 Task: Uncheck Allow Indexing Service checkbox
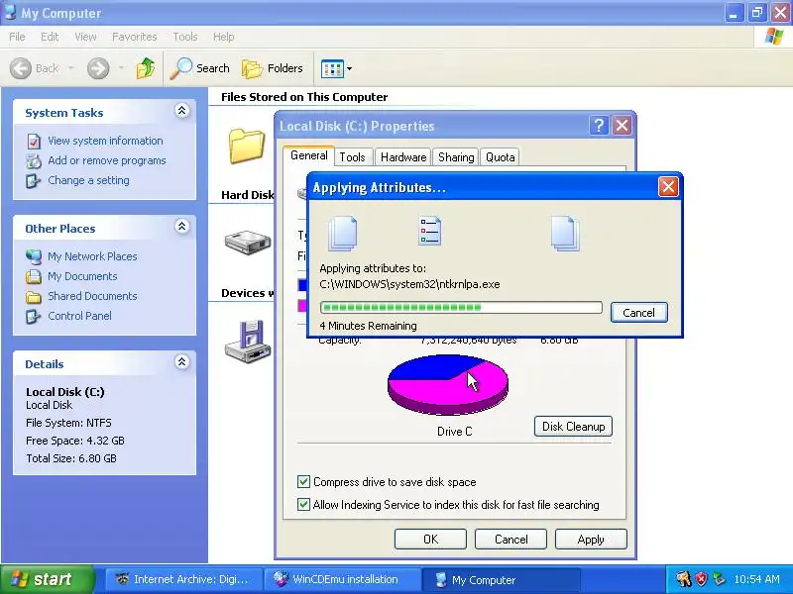303,504
